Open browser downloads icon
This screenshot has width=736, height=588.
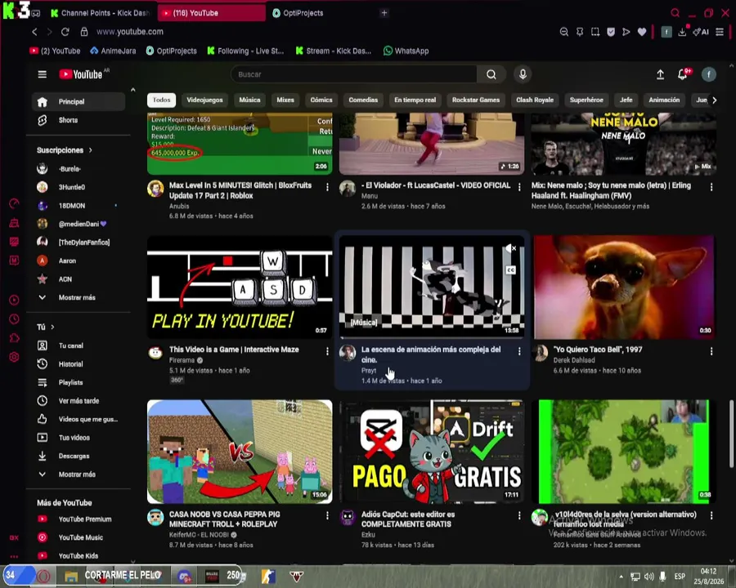tap(682, 32)
